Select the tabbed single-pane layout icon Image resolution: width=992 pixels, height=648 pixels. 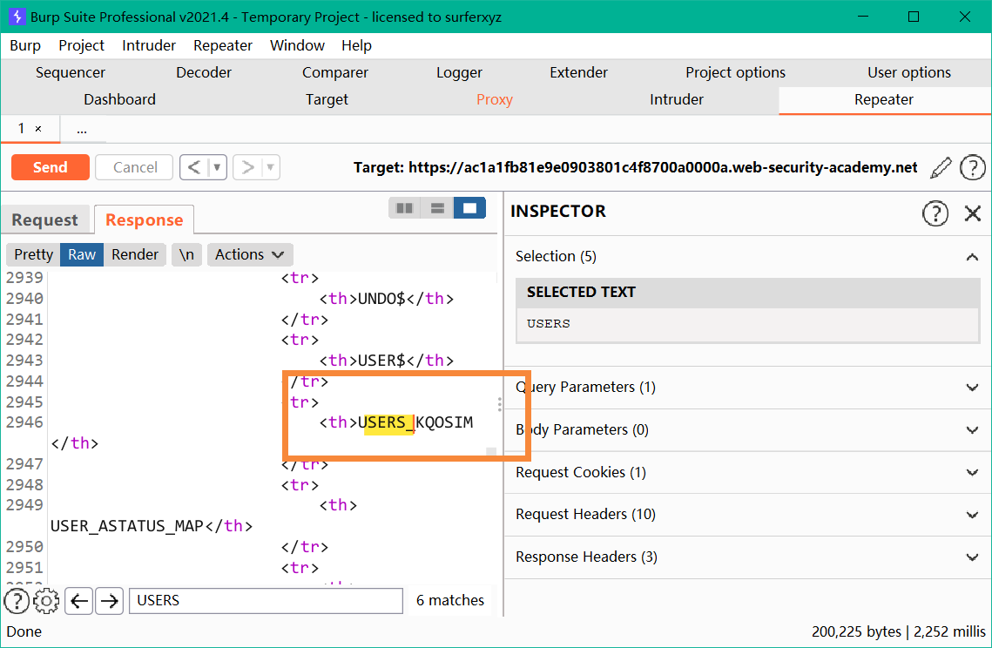click(469, 208)
